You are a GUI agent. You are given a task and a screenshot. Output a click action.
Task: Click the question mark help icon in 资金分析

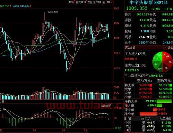165,47
